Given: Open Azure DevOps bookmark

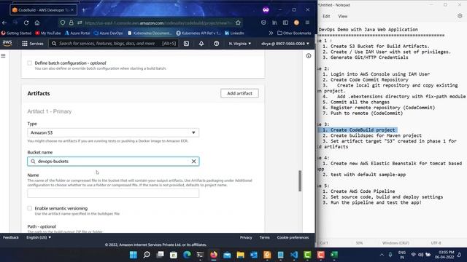Looking at the screenshot, I should click(x=108, y=33).
